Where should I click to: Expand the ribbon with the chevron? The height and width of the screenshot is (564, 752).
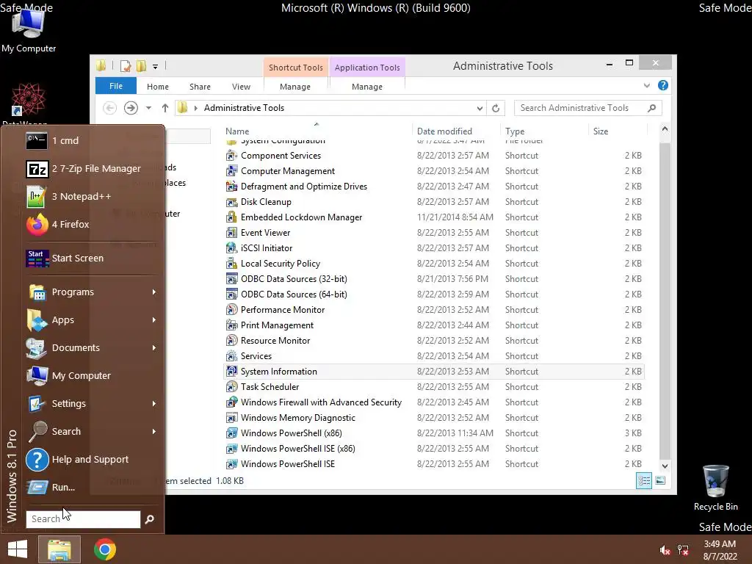coord(646,85)
